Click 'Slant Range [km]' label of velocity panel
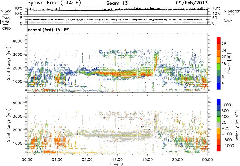The width and height of the screenshot is (240, 166). click(8, 125)
